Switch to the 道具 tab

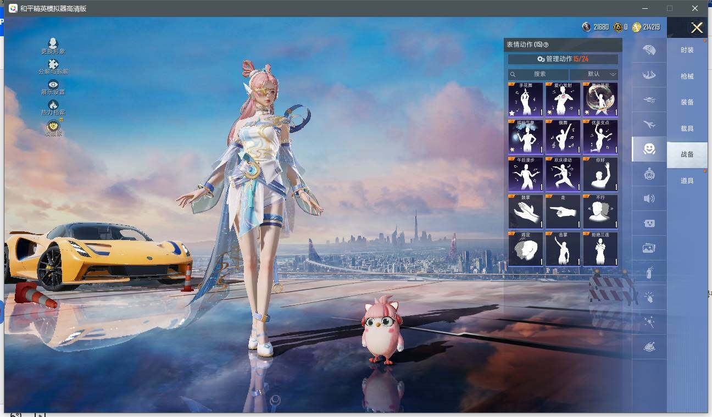tap(687, 181)
